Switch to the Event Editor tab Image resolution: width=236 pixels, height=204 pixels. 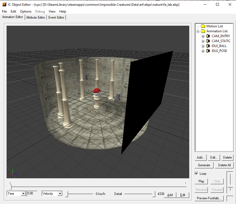56,18
